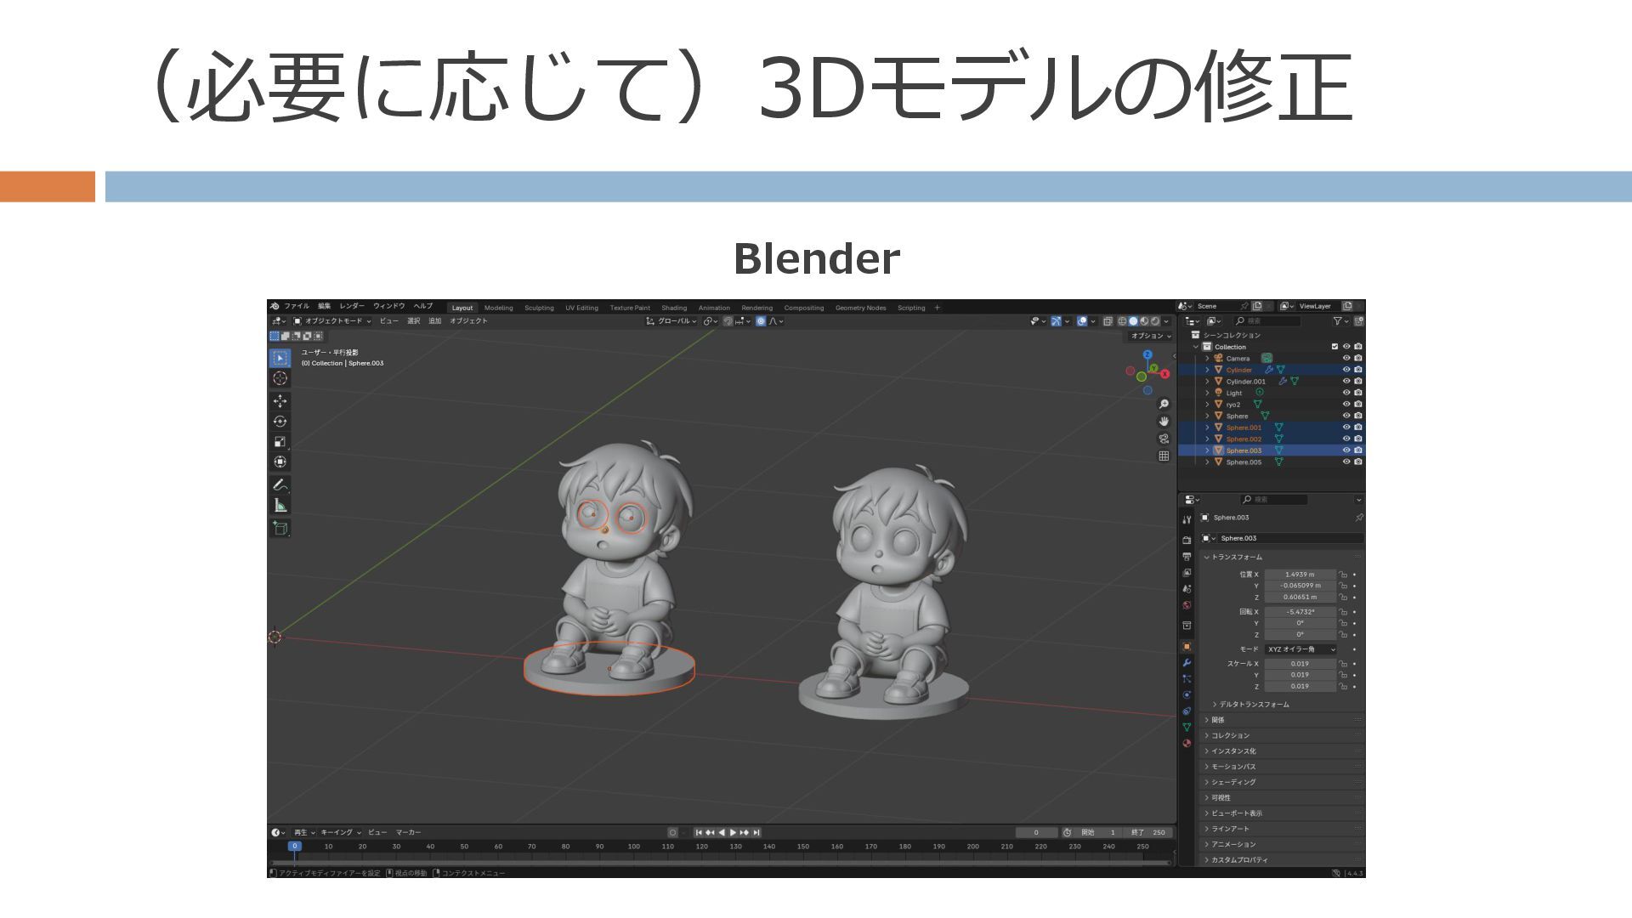Collapse the Collection tree
The image size is (1632, 918).
[1196, 347]
